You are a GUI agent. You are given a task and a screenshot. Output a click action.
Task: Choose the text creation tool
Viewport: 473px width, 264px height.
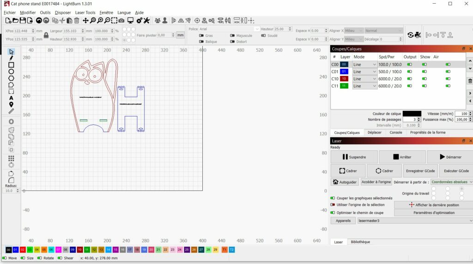pos(11,98)
